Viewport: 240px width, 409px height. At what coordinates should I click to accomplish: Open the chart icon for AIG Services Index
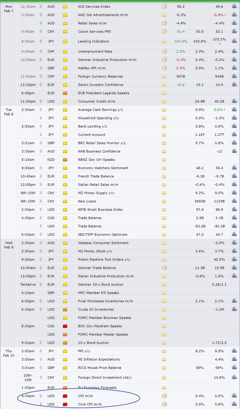pyautogui.click(x=234, y=6)
